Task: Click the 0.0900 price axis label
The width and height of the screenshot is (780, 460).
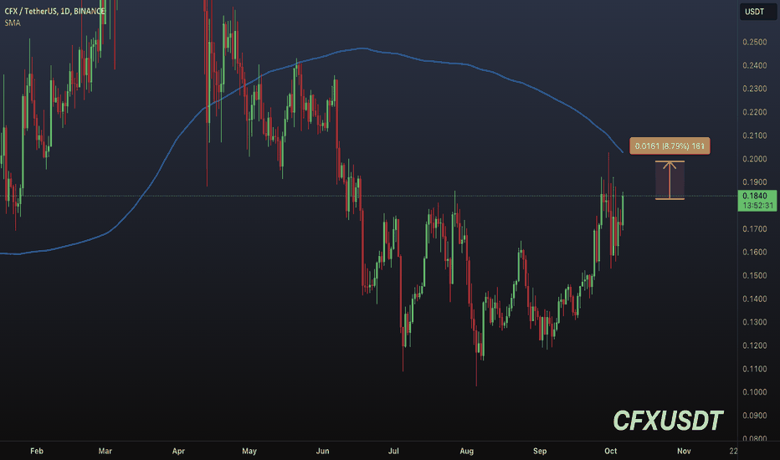Action: click(x=755, y=416)
